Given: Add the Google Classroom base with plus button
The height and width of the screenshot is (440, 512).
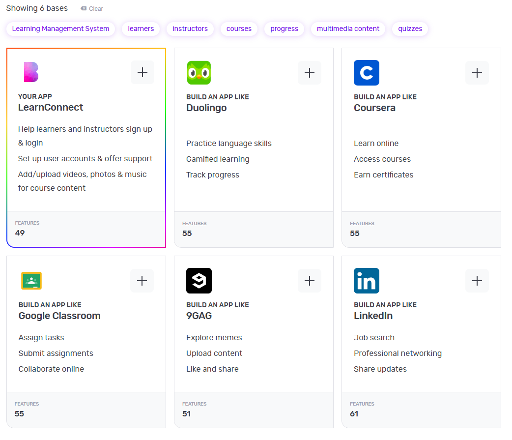Looking at the screenshot, I should pyautogui.click(x=142, y=281).
